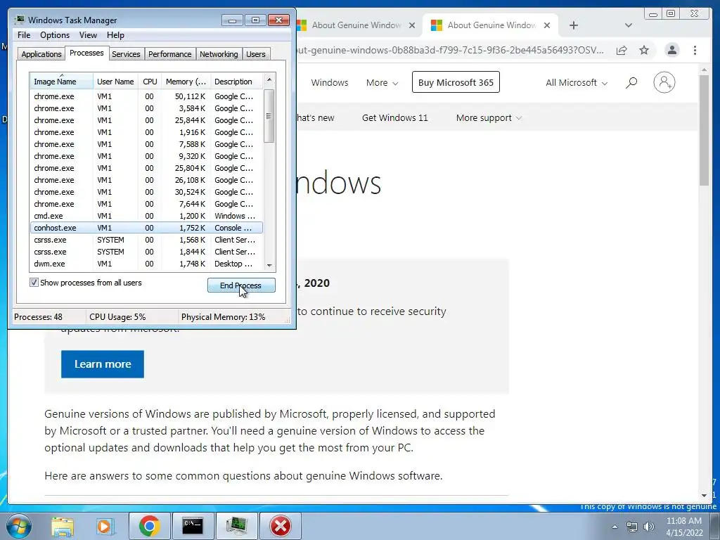Switch to the Command Prompt taskbar icon
Screen dimensions: 720x540
coord(193,526)
